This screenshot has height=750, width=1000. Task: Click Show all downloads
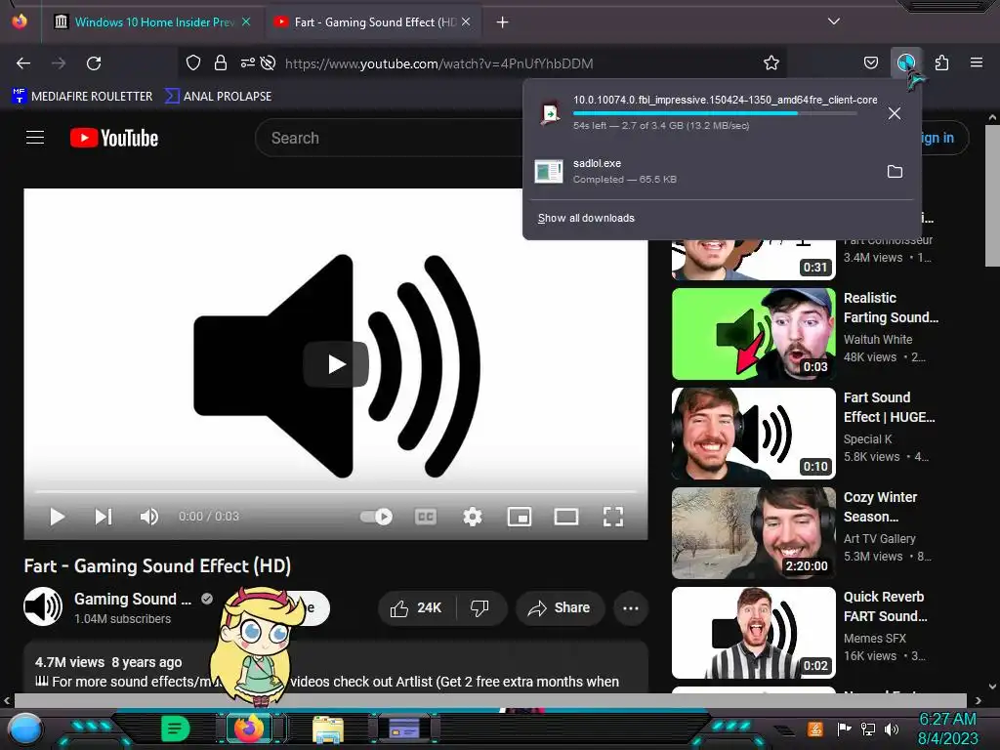586,218
